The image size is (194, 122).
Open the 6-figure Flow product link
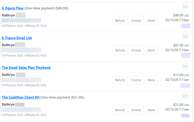(x=13, y=8)
